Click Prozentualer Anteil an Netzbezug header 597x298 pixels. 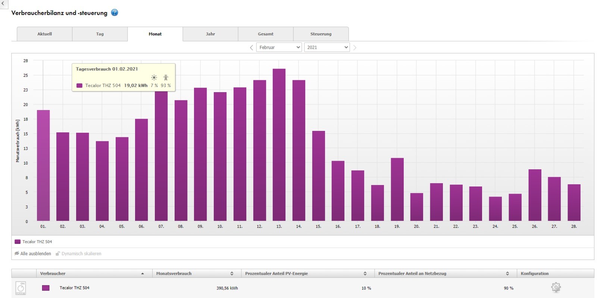[412, 274]
